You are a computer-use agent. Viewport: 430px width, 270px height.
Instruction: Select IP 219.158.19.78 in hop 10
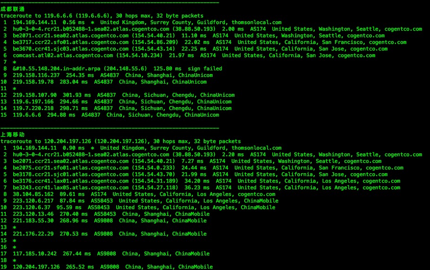pos(33,82)
